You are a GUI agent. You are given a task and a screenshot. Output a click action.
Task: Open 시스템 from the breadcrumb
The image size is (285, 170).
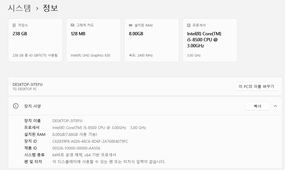click(20, 8)
